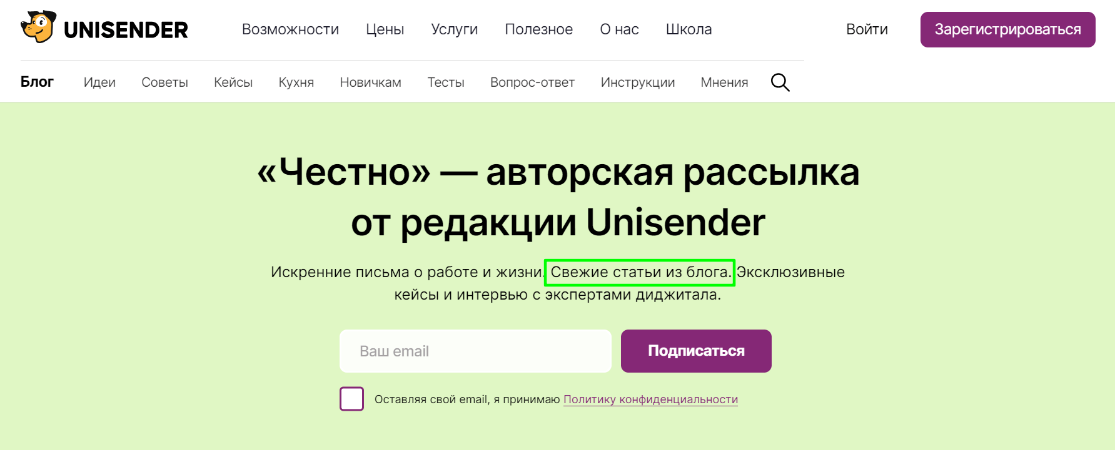The image size is (1115, 450).
Task: Select the Советы blog category
Action: coord(164,82)
